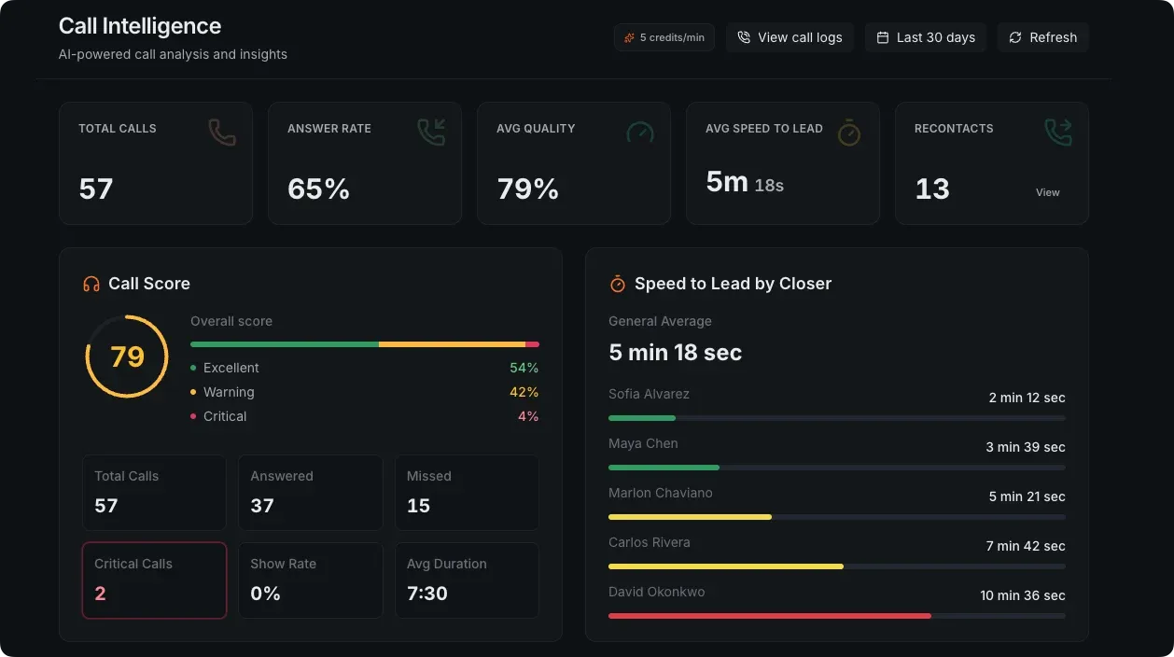
Task: Click the circular score gauge showing 79
Action: 127,356
